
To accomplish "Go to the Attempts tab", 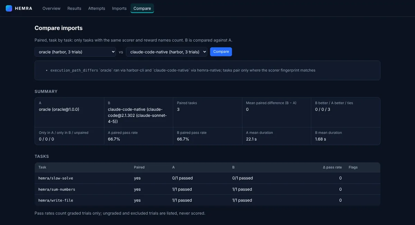I will (x=96, y=8).
